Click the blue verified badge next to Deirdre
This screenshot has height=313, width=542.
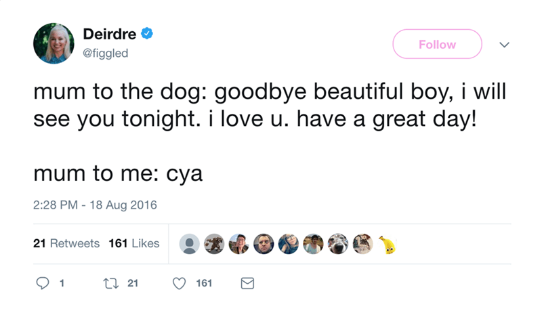click(148, 33)
